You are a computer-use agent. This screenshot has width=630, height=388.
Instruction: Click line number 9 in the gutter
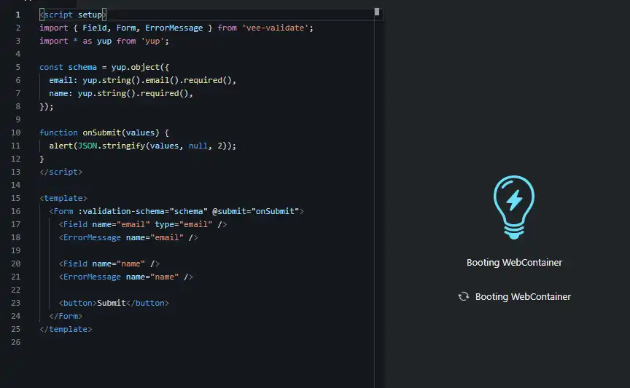tap(17, 119)
